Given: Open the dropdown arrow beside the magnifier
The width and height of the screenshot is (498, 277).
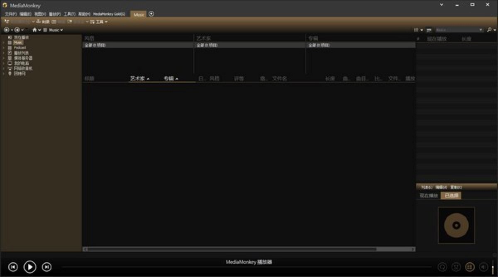Looking at the screenshot, I should click(x=494, y=30).
